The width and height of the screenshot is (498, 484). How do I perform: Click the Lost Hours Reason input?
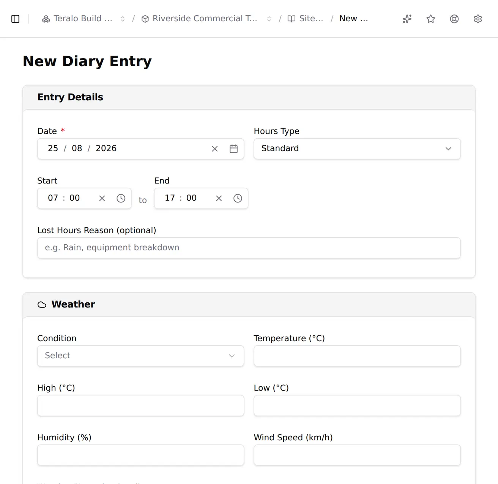pos(249,248)
